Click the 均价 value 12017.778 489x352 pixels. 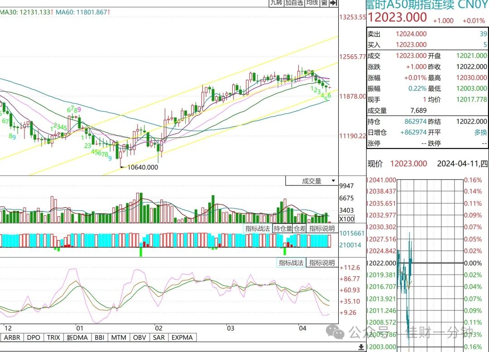click(x=471, y=100)
